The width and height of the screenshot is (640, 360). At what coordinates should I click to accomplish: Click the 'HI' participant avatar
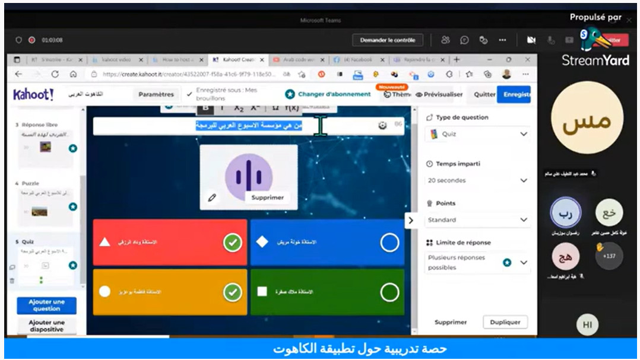click(x=587, y=325)
